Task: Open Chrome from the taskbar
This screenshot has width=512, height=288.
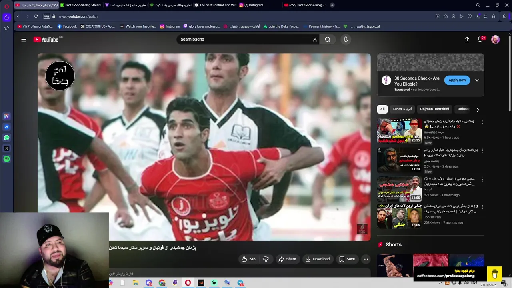Action: [x=162, y=283]
